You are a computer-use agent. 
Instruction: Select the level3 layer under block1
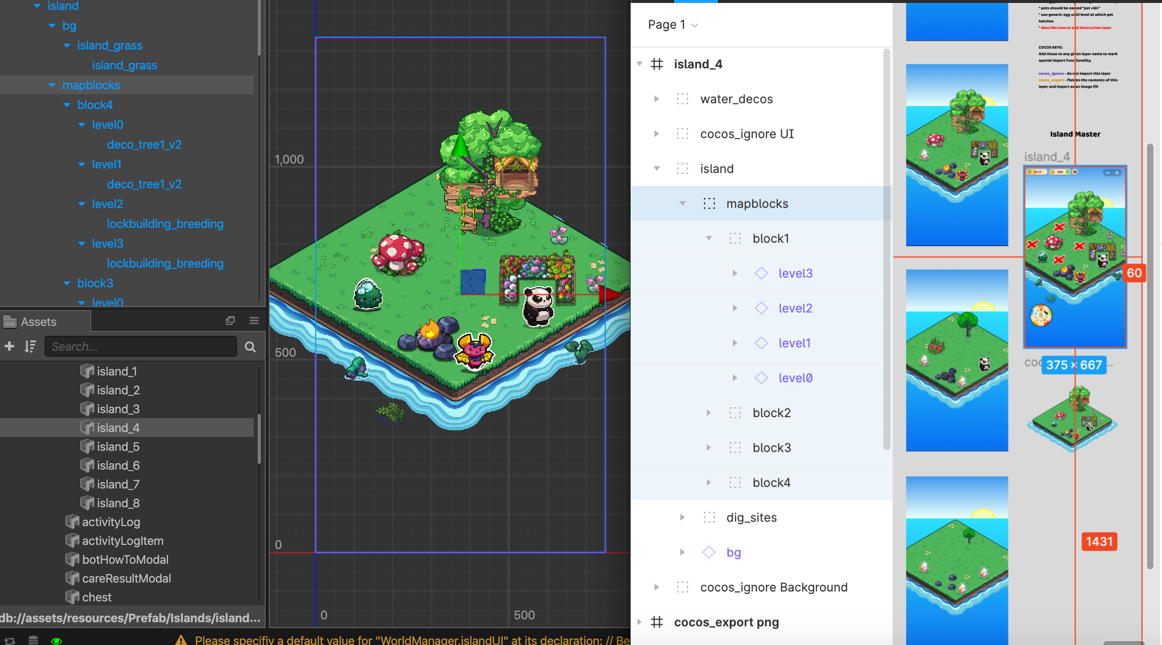point(795,273)
